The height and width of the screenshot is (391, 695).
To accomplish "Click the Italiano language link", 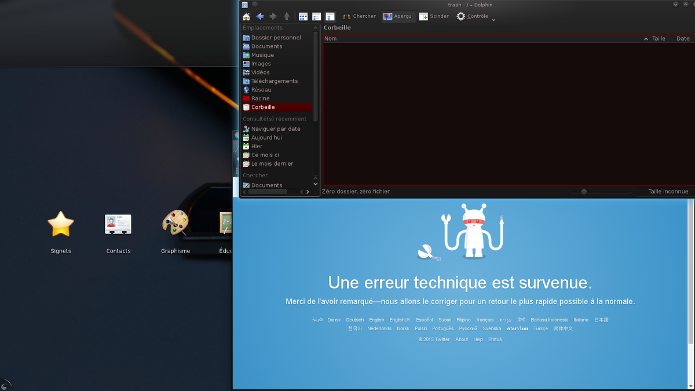I will point(581,320).
